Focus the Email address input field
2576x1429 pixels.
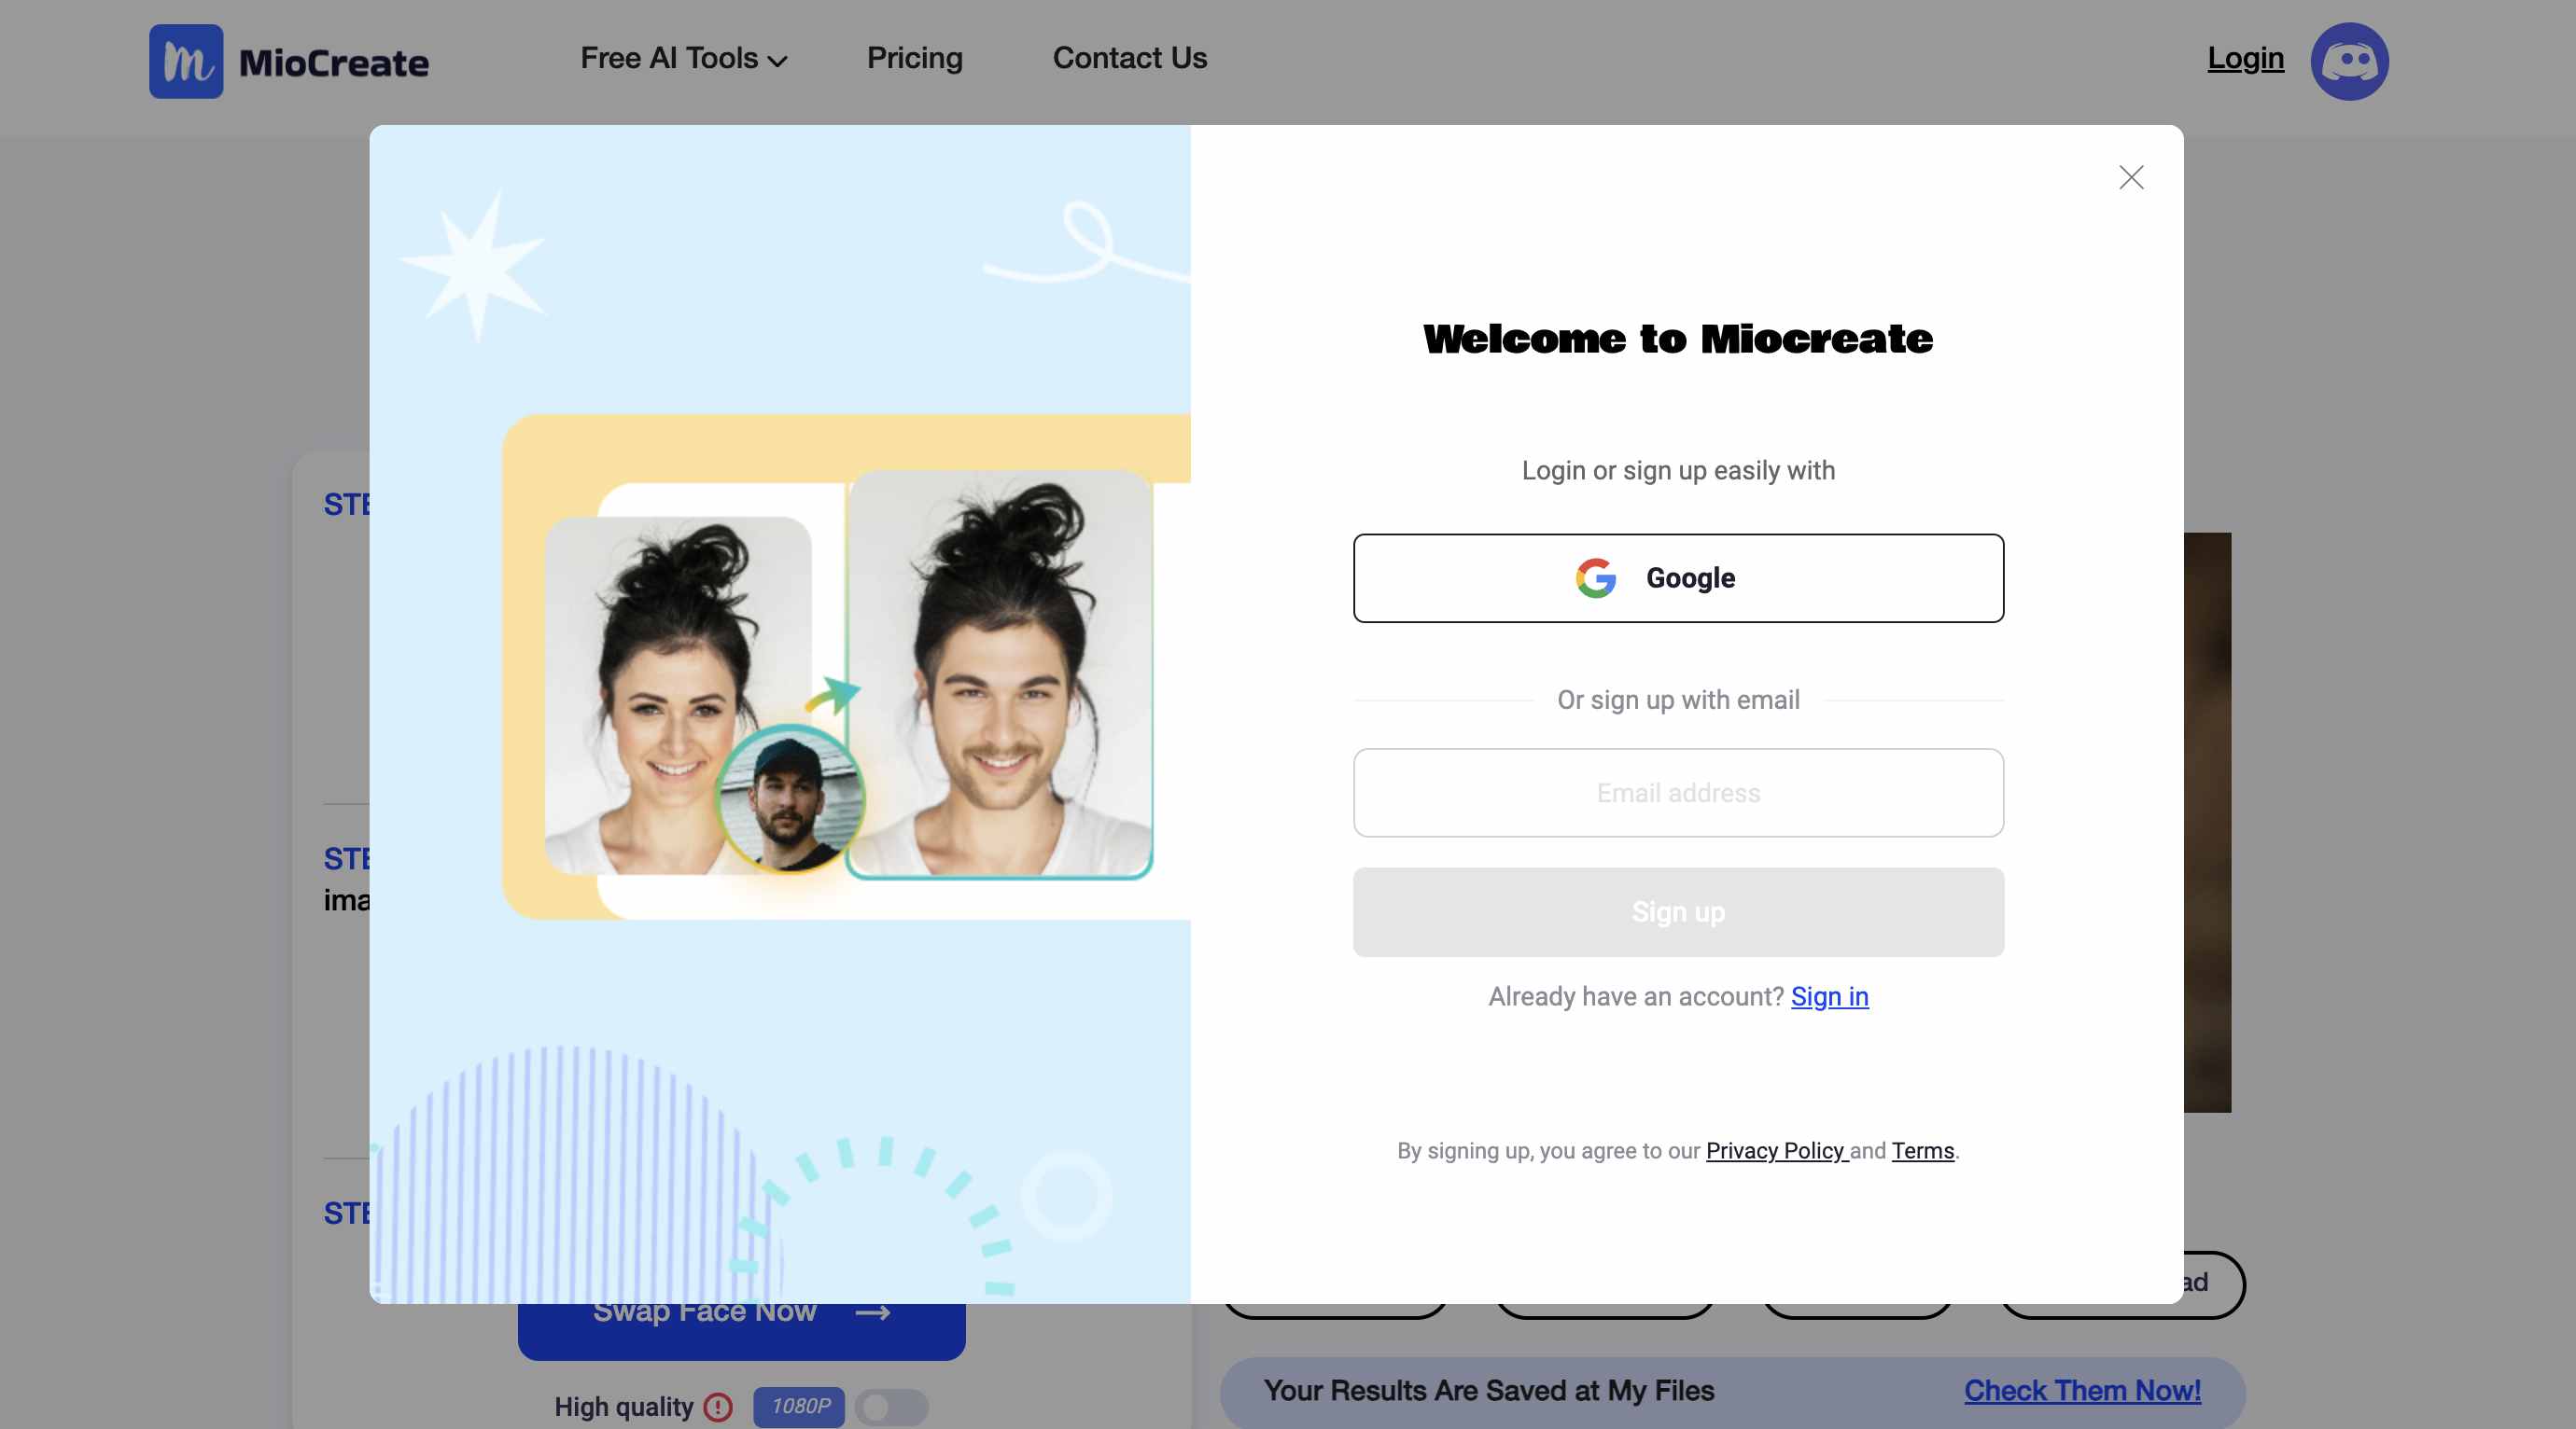[x=1678, y=793]
